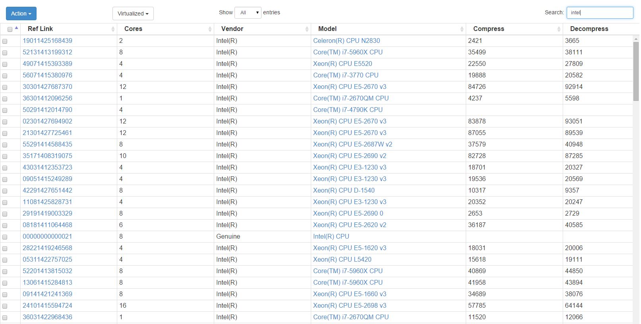Screen dimensions: 641x324
Task: Open the Xeon(R) CPU E5520 model link
Action: point(343,64)
